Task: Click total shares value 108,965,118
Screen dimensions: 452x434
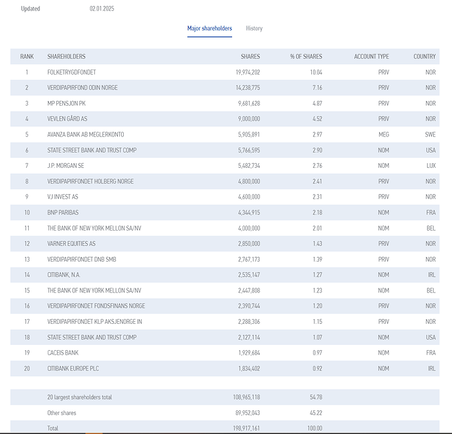Action: 246,397
